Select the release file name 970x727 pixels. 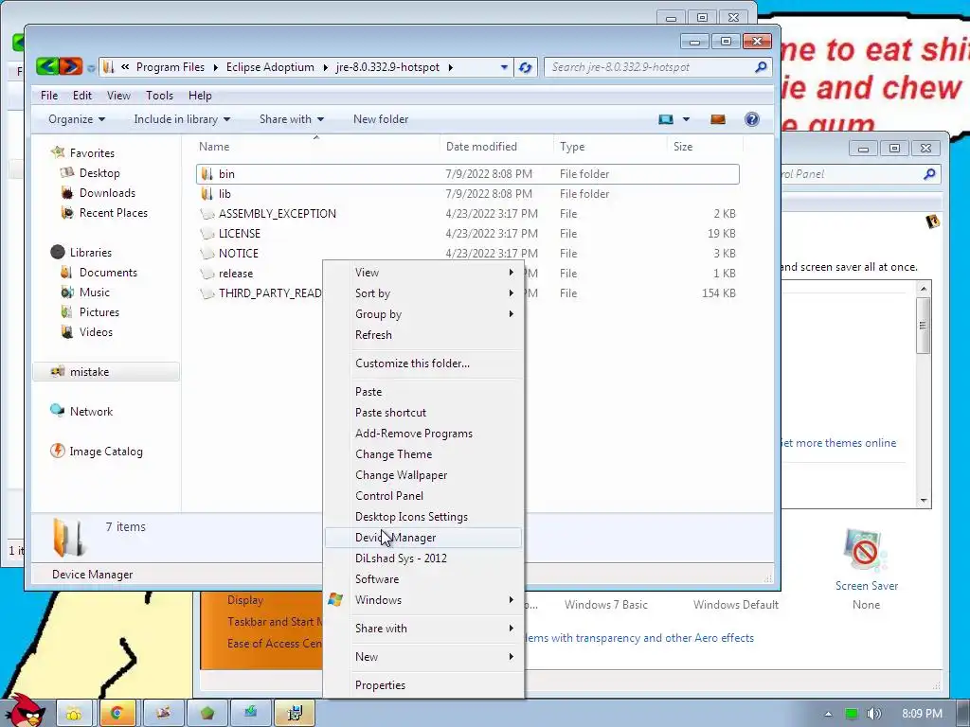(x=236, y=274)
